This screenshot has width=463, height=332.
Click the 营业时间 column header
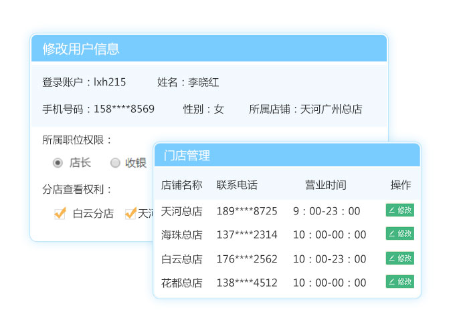pyautogui.click(x=326, y=185)
